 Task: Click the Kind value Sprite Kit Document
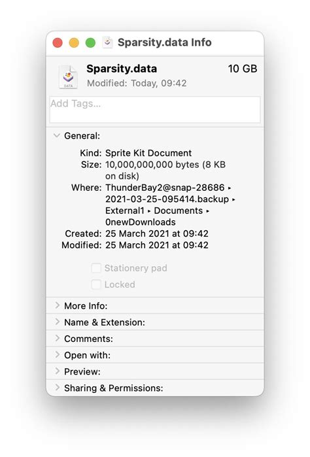(148, 153)
